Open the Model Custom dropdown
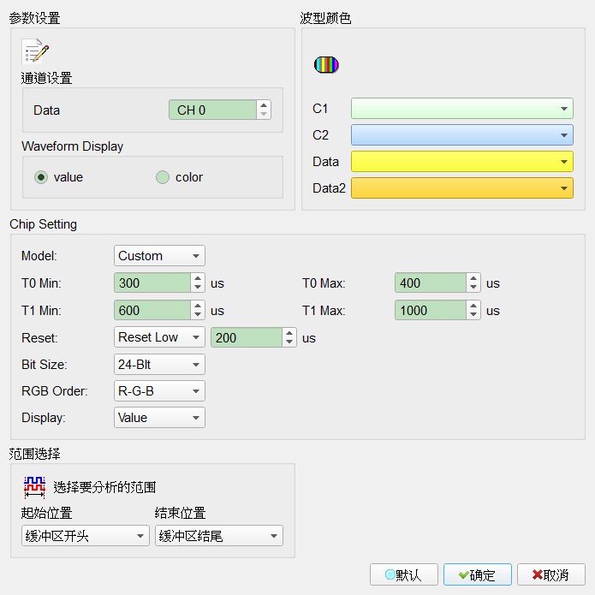The height and width of the screenshot is (595, 595). (x=159, y=256)
